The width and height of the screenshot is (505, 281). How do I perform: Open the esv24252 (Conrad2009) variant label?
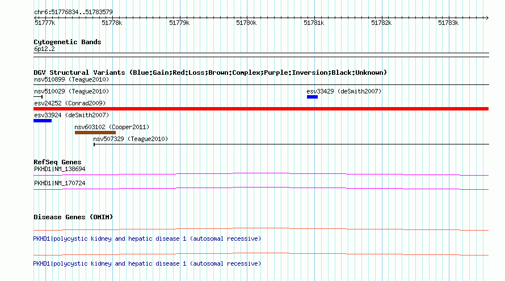pos(70,103)
